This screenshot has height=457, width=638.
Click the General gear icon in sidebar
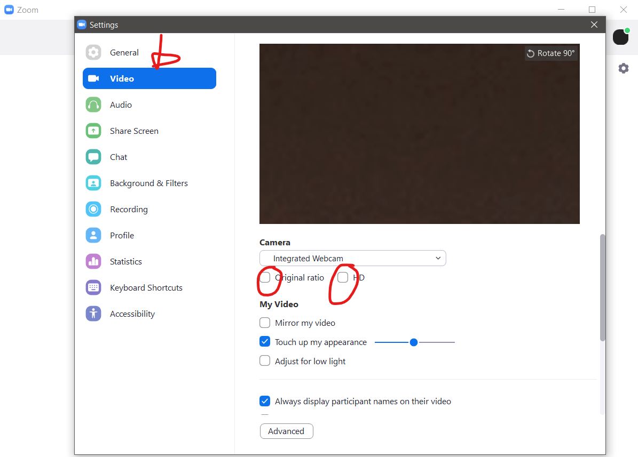click(93, 52)
